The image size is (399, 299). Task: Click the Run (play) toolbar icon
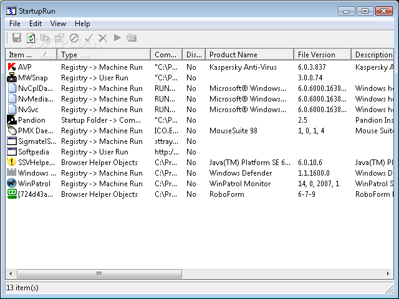pos(117,38)
